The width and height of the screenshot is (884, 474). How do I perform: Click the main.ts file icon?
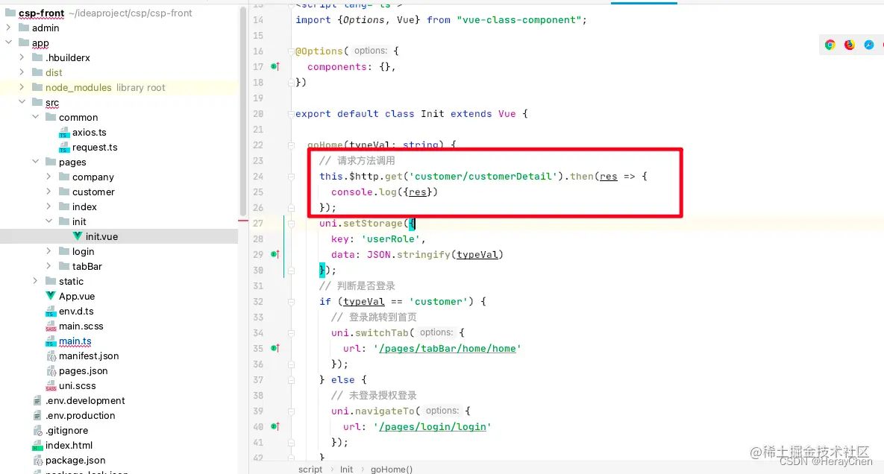pos(51,341)
